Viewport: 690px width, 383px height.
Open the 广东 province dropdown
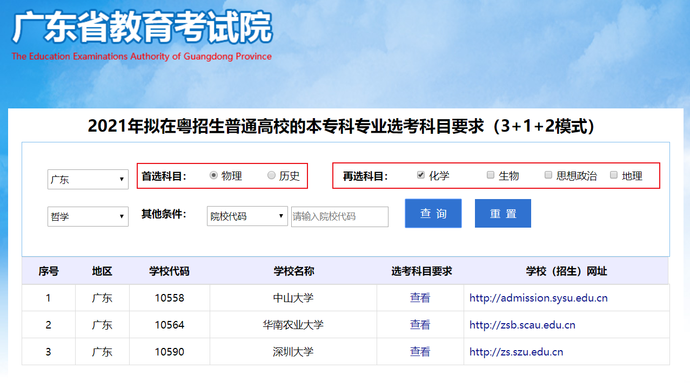(x=88, y=180)
